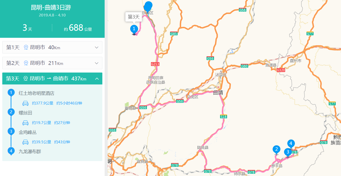Click the 昆明-曲靖3日游 trip title
Image resolution: width=341 pixels, height=176 pixels.
[x=51, y=8]
